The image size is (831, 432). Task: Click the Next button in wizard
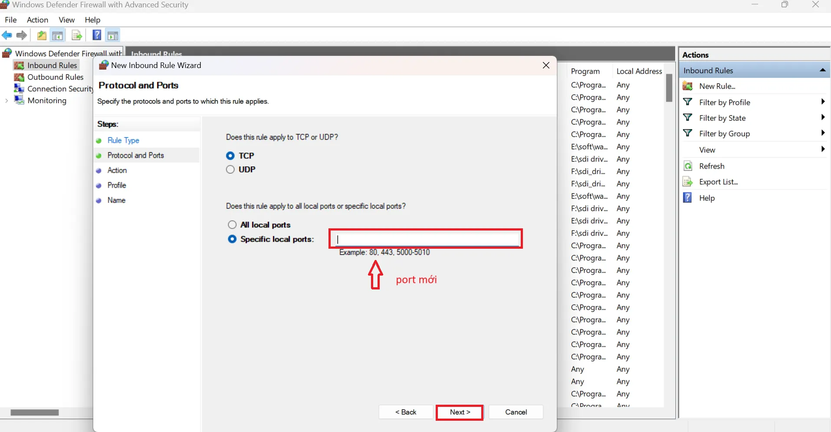(x=460, y=412)
